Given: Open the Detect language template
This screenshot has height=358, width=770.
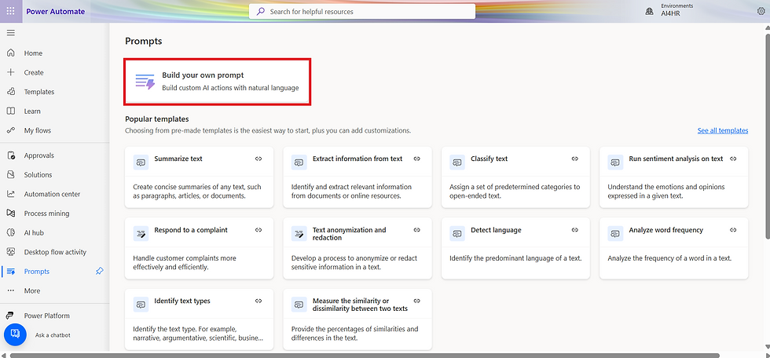Looking at the screenshot, I should 515,248.
